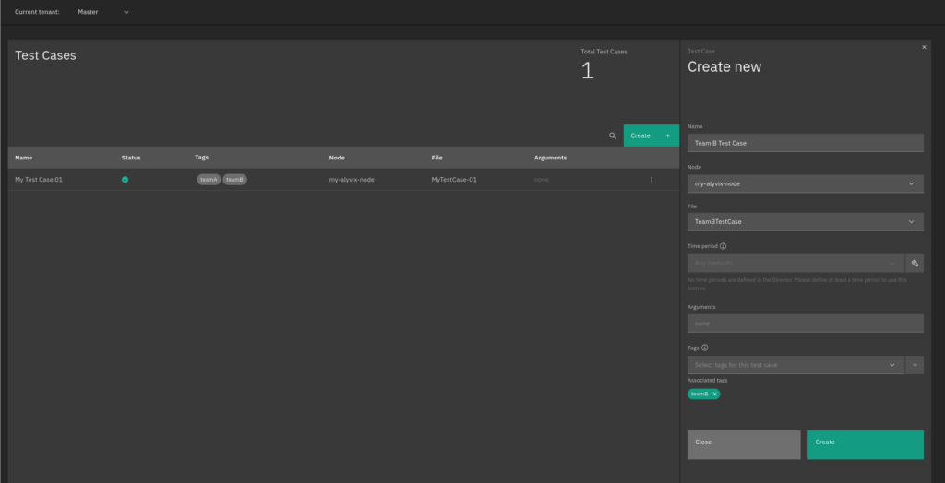Open the Node dropdown showing my-alyvix-node

pos(805,183)
